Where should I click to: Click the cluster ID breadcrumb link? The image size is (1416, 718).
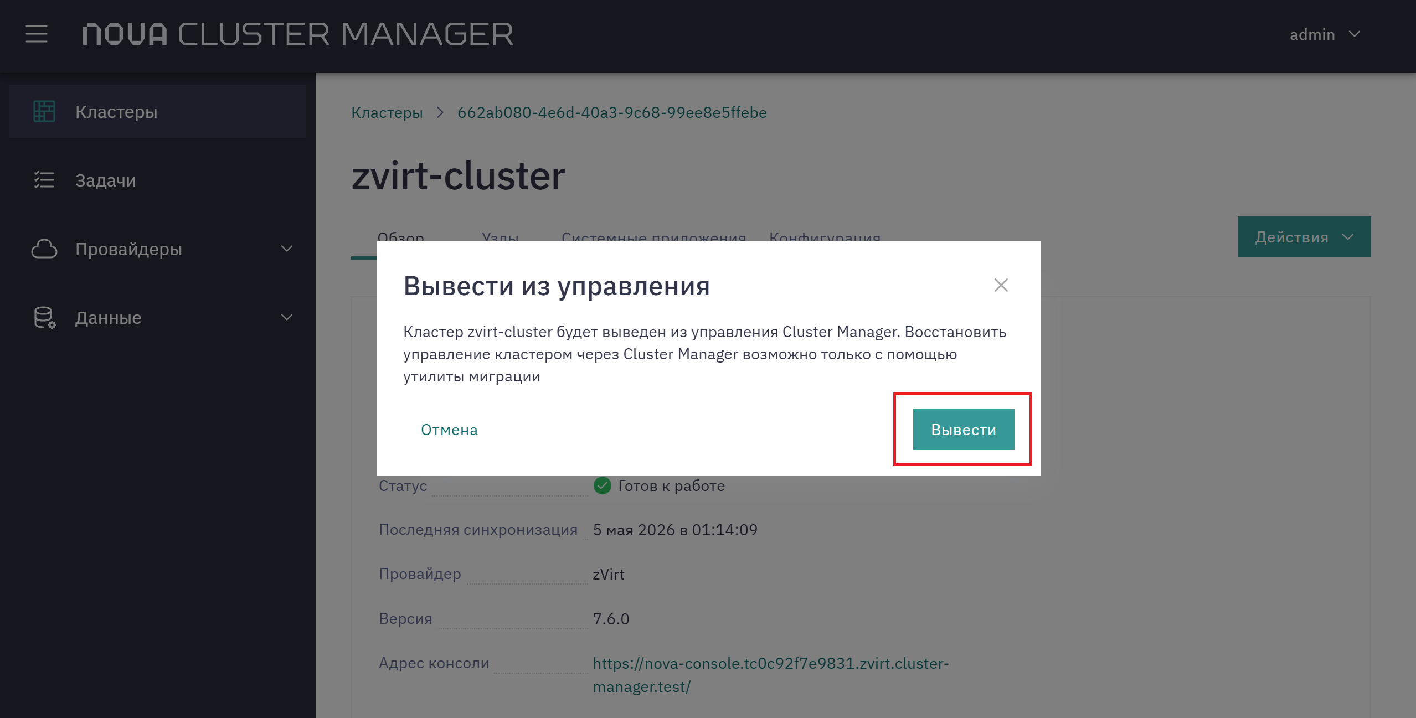(x=612, y=112)
